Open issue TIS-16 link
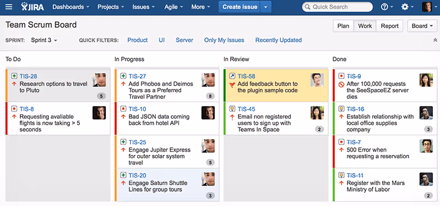 (x=356, y=109)
